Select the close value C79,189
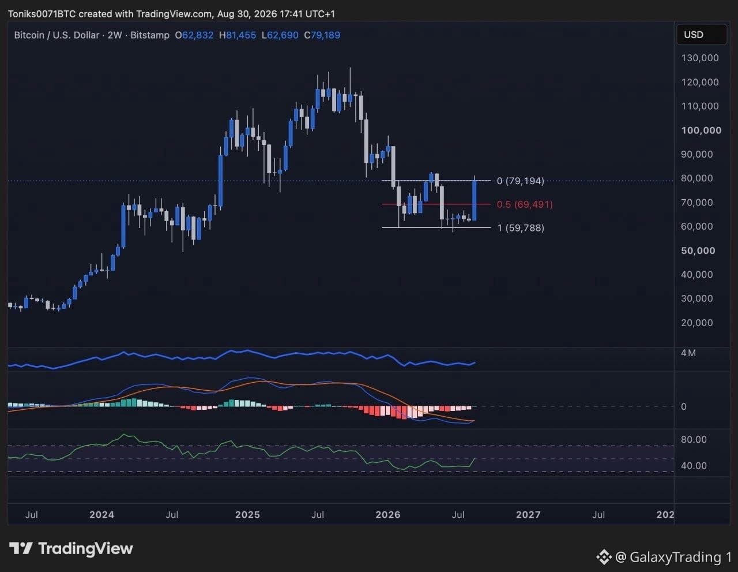This screenshot has width=738, height=572. [322, 35]
